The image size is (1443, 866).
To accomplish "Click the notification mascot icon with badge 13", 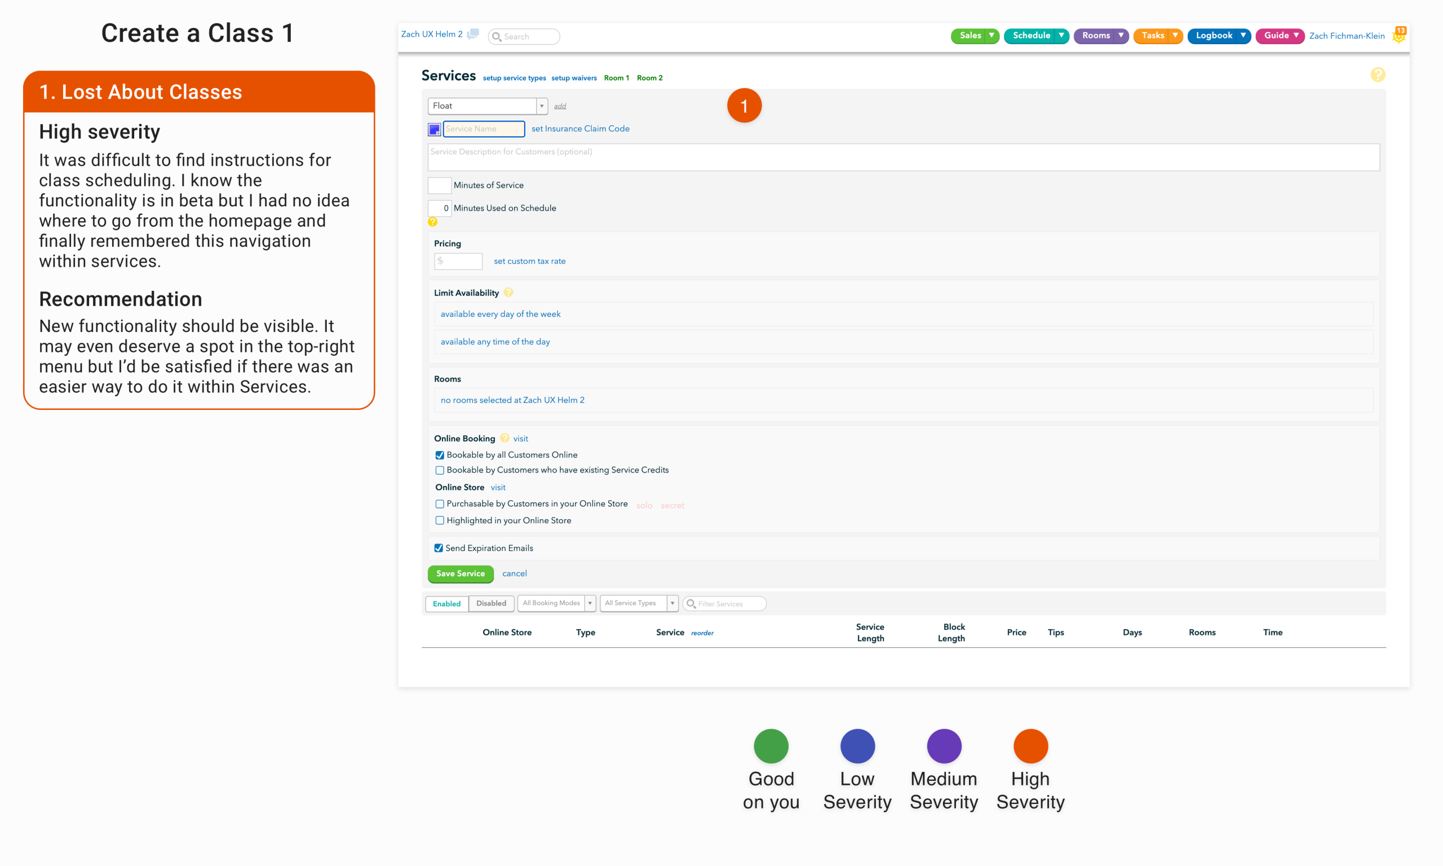I will pos(1398,36).
